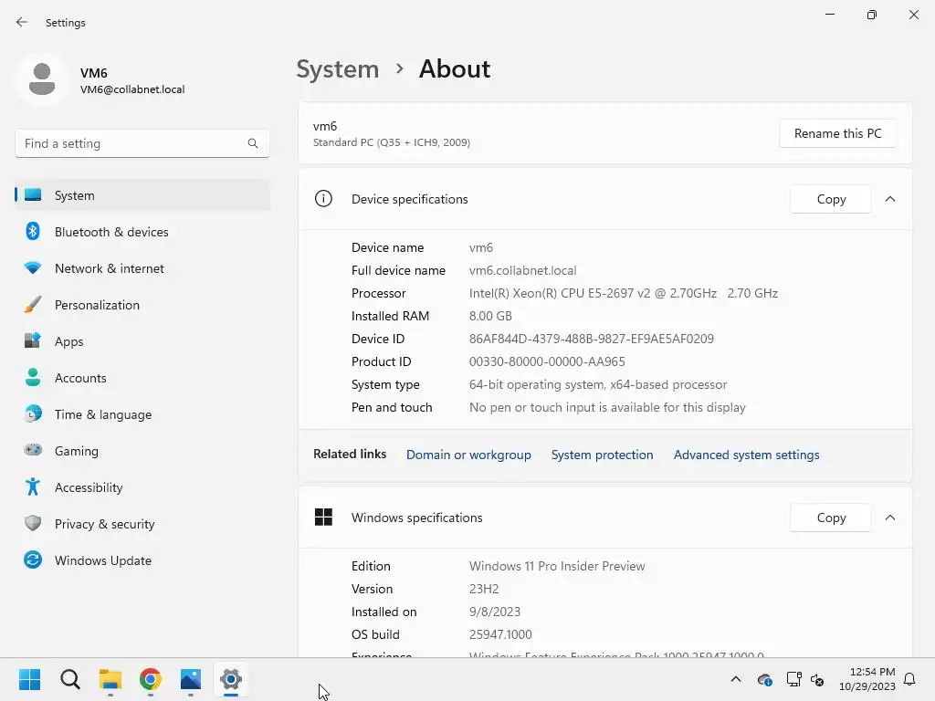Screen dimensions: 935x701
Task: Click the network display tray icon
Action: point(793,679)
